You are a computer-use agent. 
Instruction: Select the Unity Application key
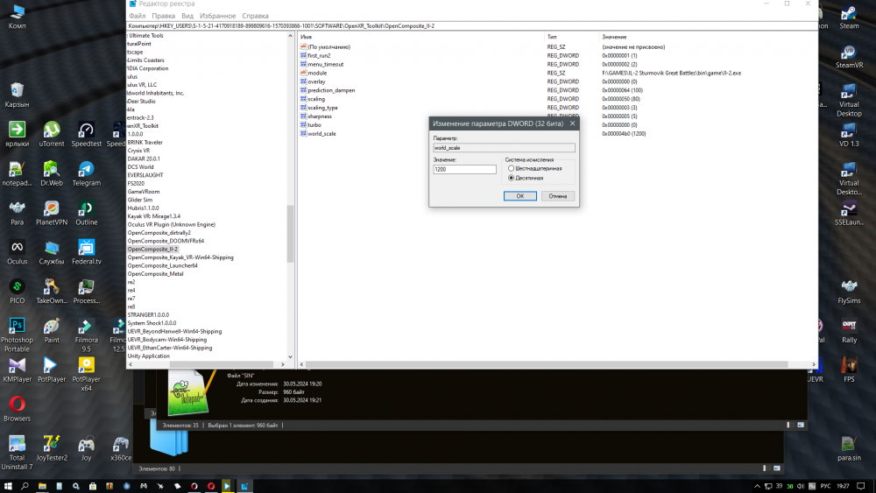click(x=149, y=356)
